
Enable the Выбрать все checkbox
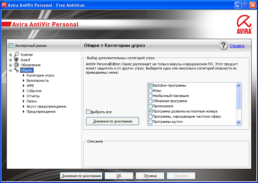click(x=88, y=112)
